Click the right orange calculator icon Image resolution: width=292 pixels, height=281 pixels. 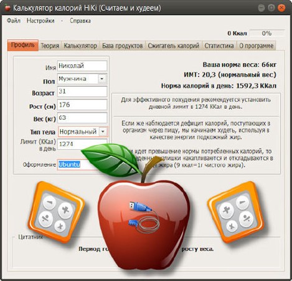(235, 212)
